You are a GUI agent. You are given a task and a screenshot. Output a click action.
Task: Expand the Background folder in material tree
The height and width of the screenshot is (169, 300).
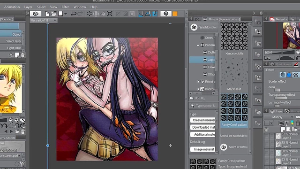pyautogui.click(x=198, y=89)
